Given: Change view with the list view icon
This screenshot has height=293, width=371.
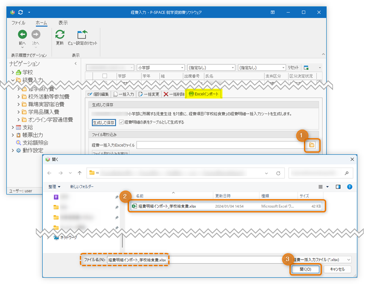Looking at the screenshot, I should pos(320,187).
